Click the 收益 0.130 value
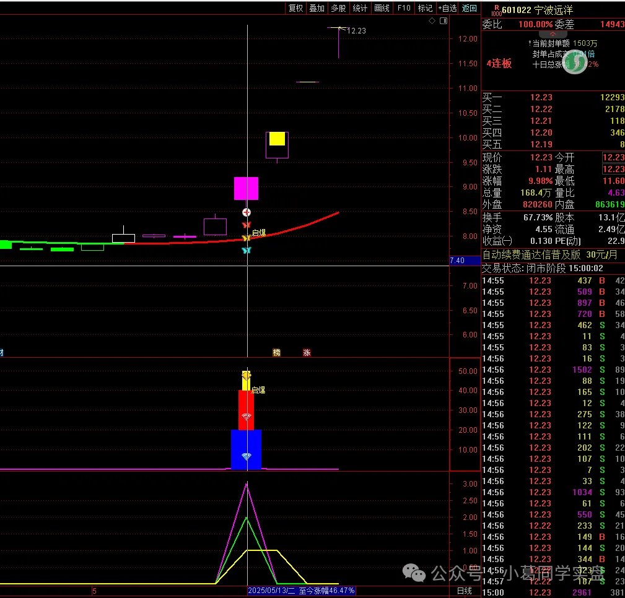Viewport: 625px width, 598px height. [541, 241]
